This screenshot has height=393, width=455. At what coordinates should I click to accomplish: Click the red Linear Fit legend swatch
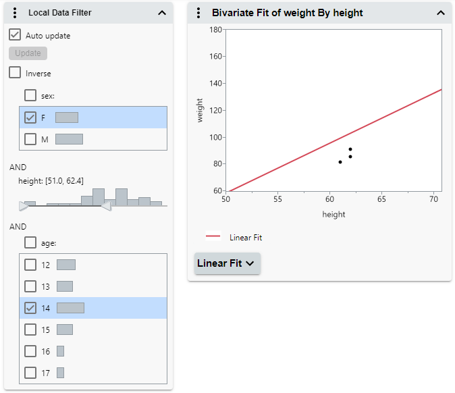click(x=213, y=237)
